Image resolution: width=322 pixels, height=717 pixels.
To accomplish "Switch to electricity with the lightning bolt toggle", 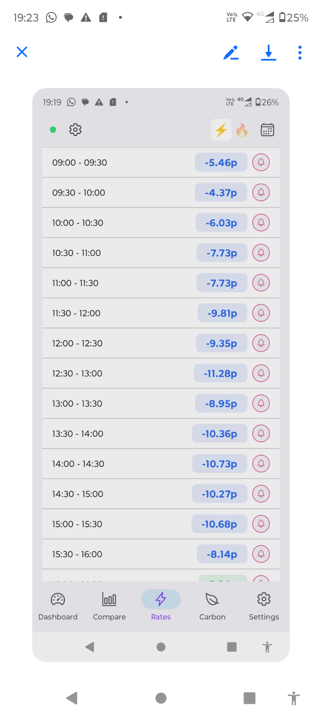I will pos(221,130).
